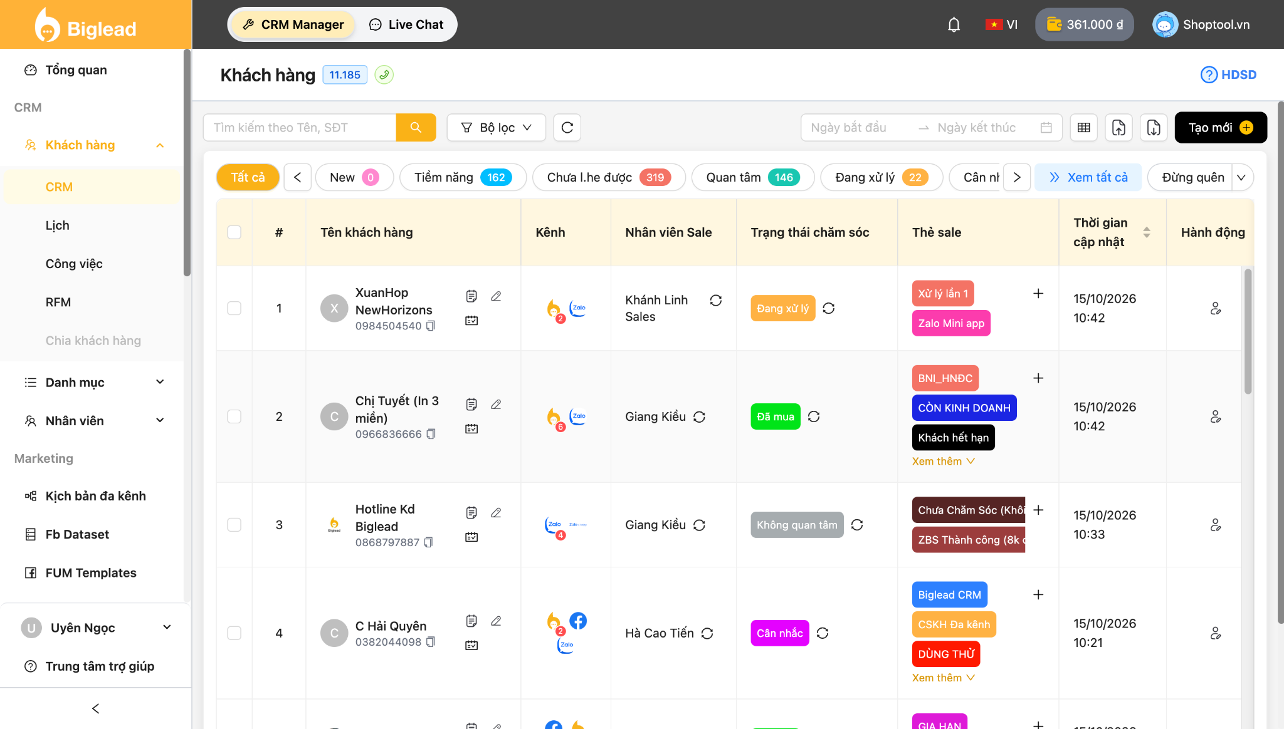The height and width of the screenshot is (729, 1284).
Task: Click the orange search button
Action: point(416,127)
